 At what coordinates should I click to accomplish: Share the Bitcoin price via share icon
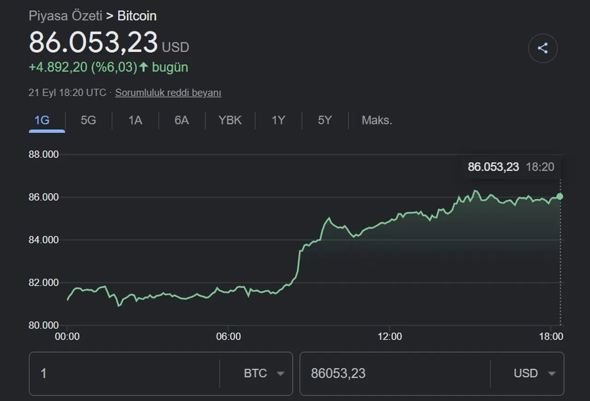[543, 48]
